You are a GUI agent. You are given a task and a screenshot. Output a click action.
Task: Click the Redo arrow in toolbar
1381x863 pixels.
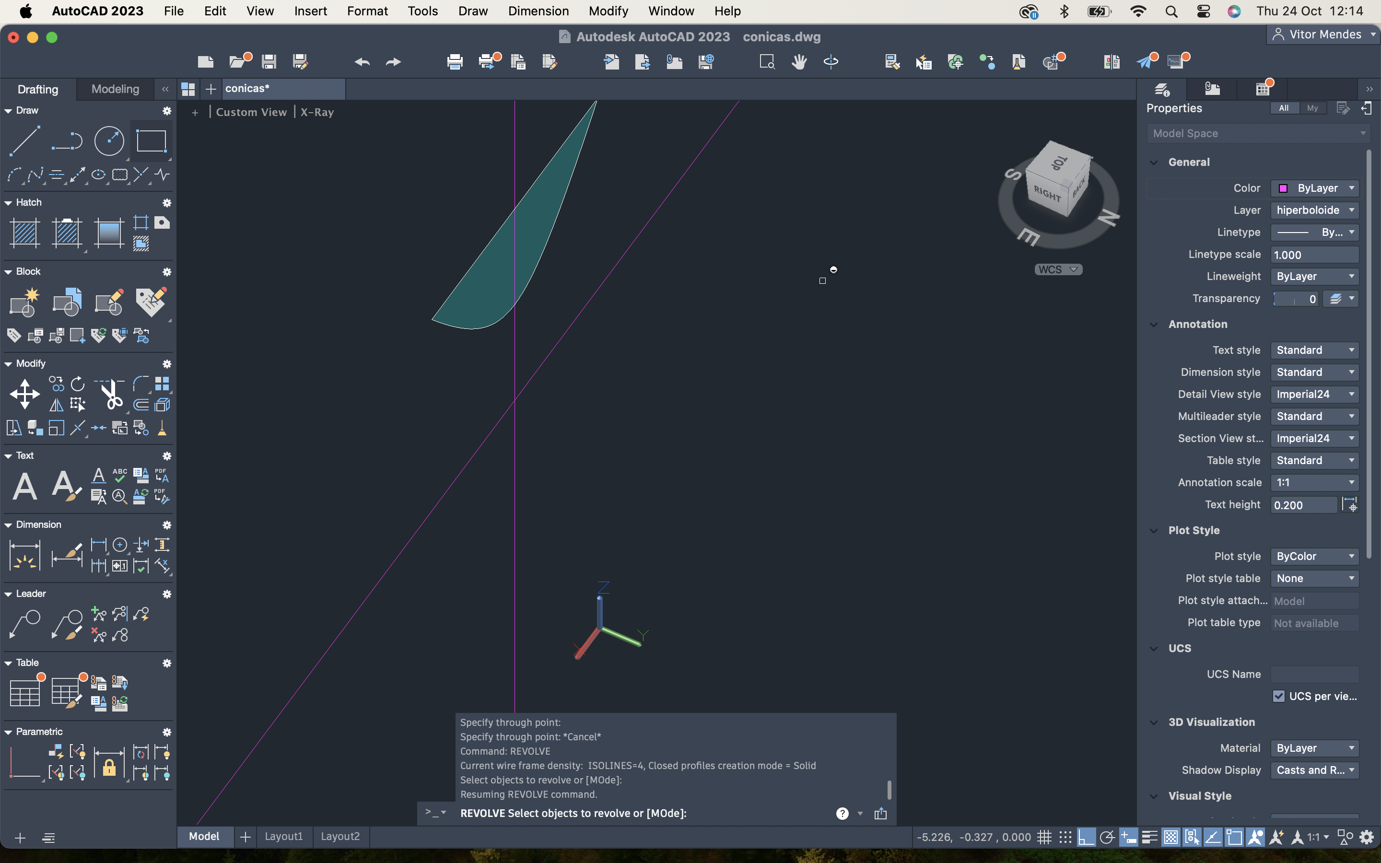[394, 61]
